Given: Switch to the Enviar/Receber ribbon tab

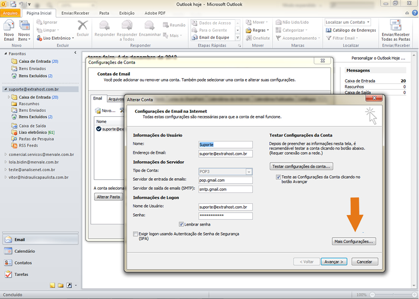Looking at the screenshot, I should click(75, 13).
